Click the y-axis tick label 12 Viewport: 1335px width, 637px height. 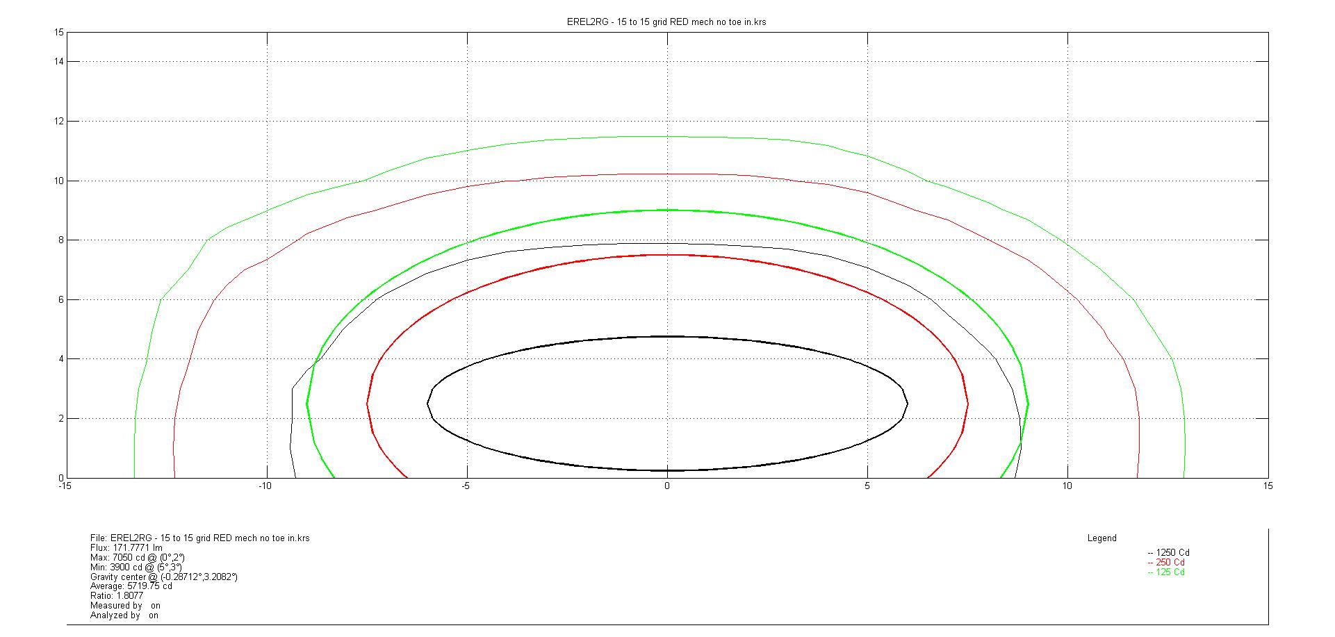click(59, 122)
